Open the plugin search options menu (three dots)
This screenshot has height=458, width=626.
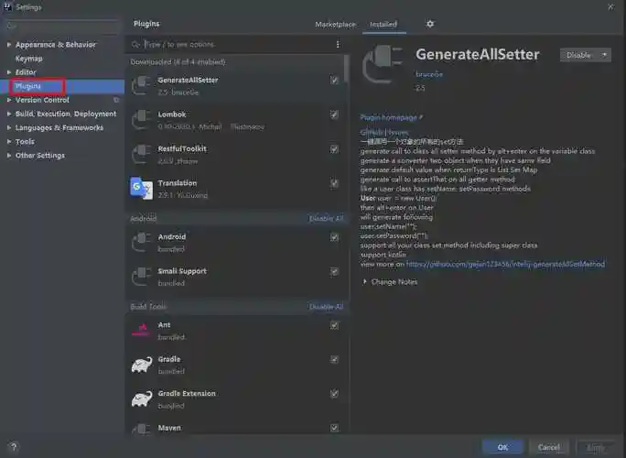coord(337,44)
